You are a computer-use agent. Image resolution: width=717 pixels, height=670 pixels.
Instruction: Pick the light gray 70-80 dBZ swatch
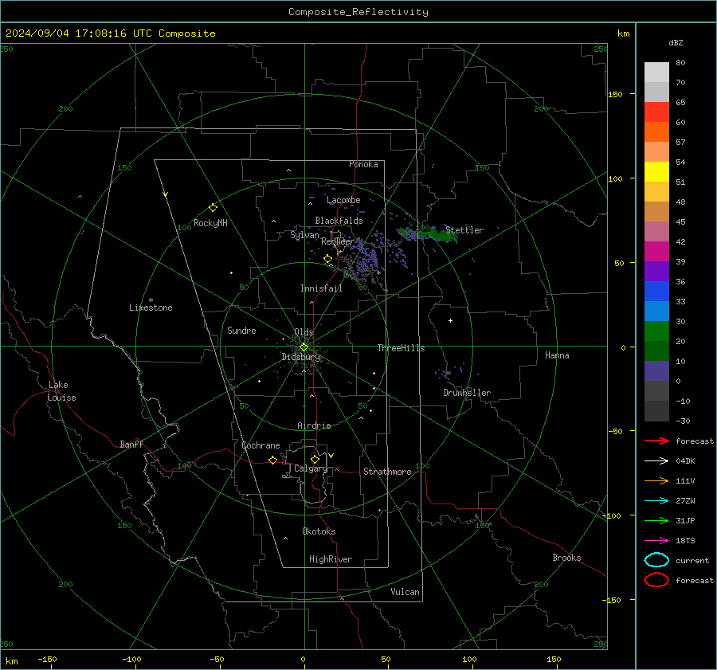[x=656, y=72]
